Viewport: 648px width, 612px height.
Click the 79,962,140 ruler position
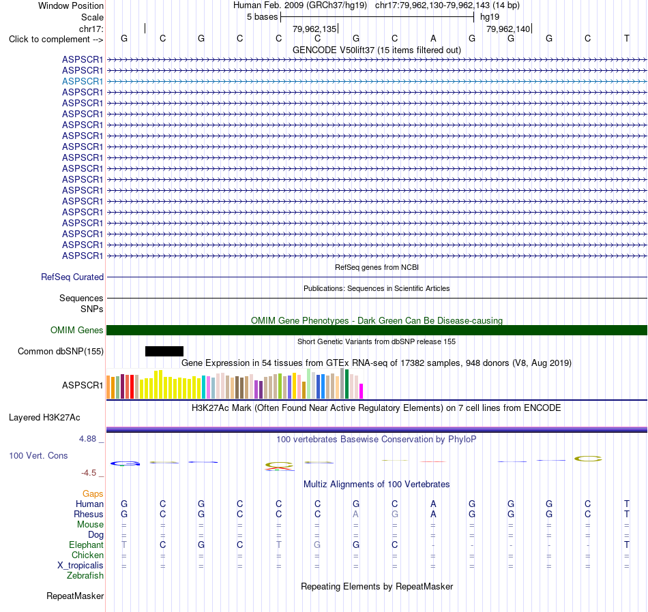(x=508, y=29)
